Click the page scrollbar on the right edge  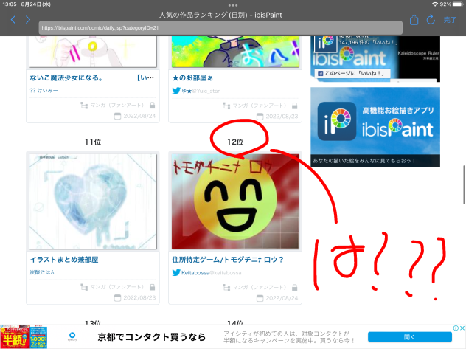click(x=464, y=184)
